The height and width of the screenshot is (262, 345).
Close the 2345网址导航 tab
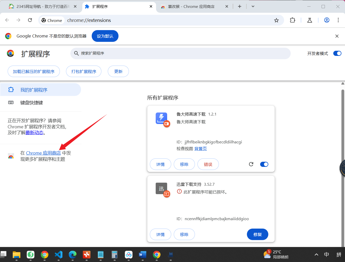coord(75,6)
